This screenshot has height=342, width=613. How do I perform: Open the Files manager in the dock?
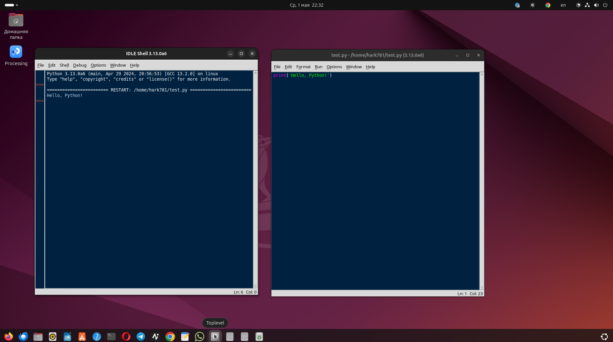38,337
